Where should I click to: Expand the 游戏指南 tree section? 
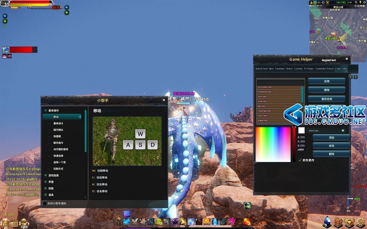[x=45, y=176]
